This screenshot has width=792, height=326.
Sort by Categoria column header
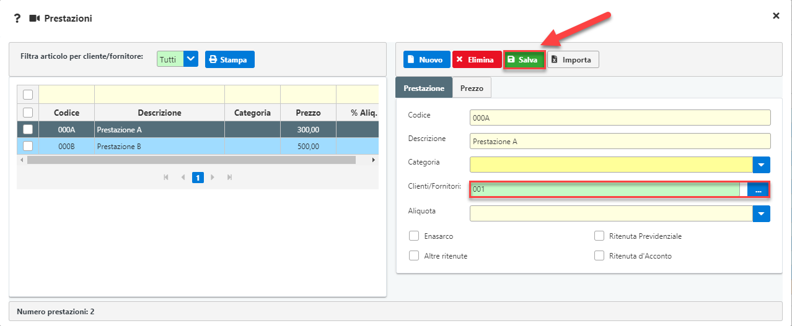pyautogui.click(x=252, y=113)
